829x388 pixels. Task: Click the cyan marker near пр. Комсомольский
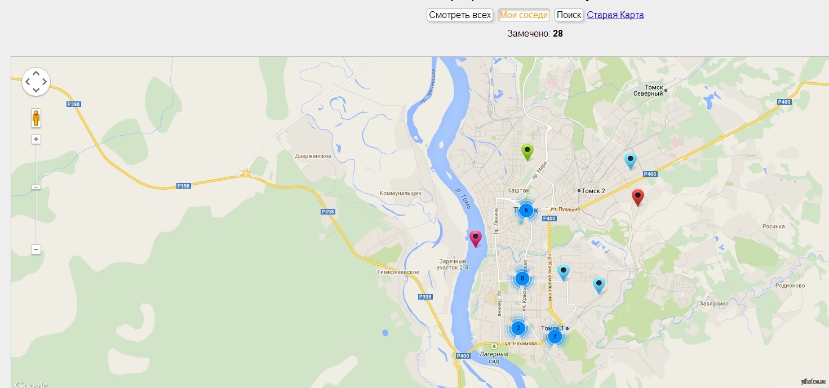563,271
